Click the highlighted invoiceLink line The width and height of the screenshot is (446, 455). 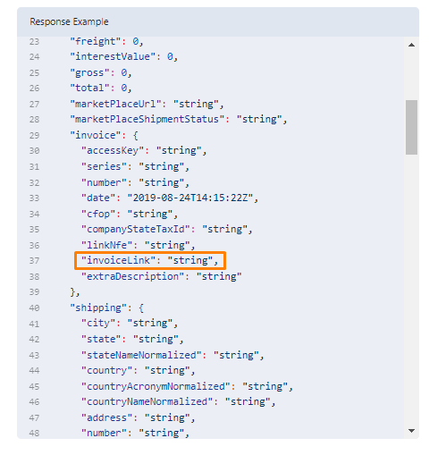(150, 261)
